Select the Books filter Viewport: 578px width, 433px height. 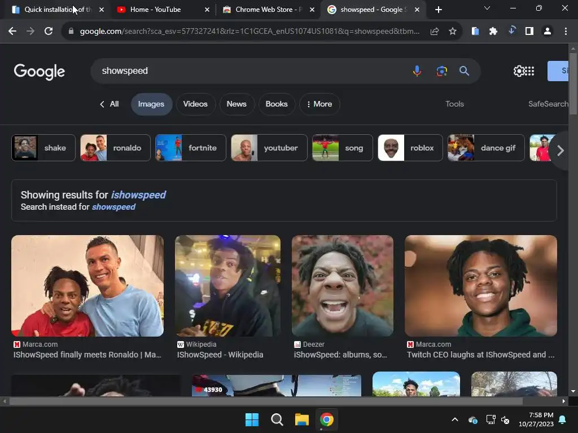(277, 104)
